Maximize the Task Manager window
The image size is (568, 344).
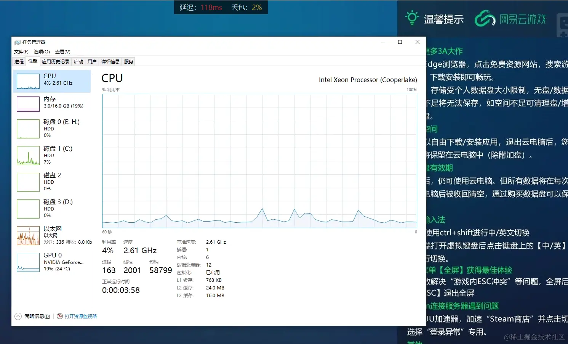coord(400,42)
